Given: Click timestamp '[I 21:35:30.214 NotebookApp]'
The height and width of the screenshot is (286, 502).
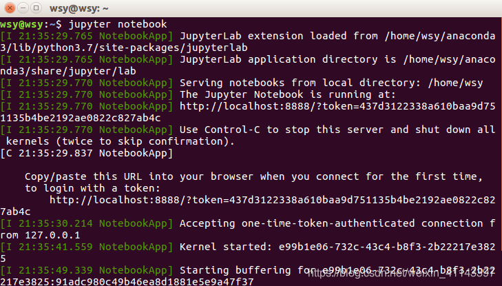Looking at the screenshot, I should tap(87, 223).
